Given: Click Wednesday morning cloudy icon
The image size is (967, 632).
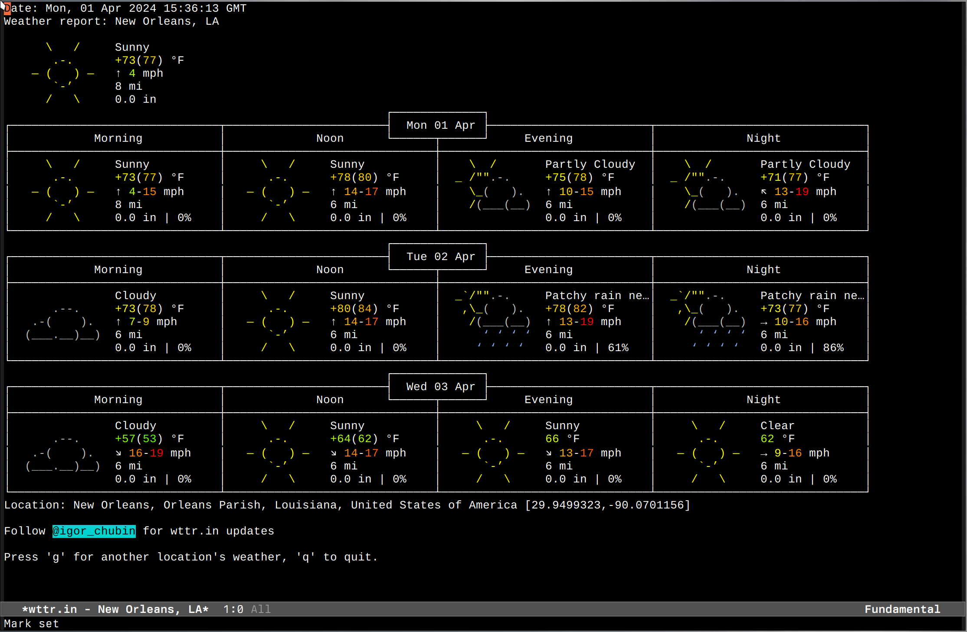Looking at the screenshot, I should click(63, 453).
